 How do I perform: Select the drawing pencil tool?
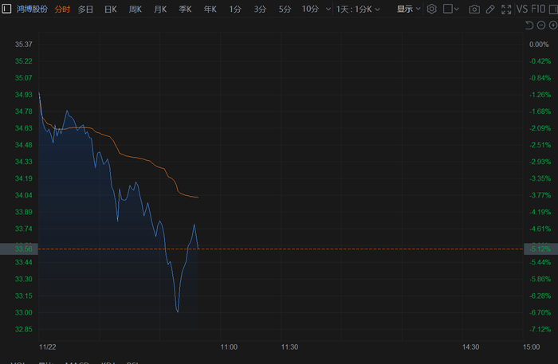pos(490,9)
